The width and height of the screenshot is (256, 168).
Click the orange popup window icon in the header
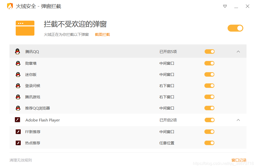pyautogui.click(x=25, y=28)
